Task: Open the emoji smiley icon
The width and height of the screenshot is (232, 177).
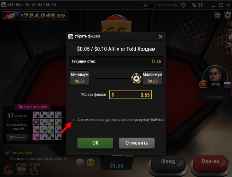Action: pyautogui.click(x=91, y=163)
